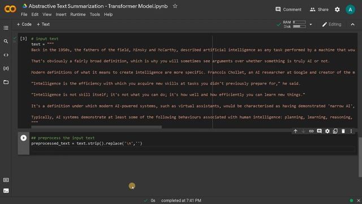Open code snippets panel
The width and height of the screenshot is (362, 204).
6,55
